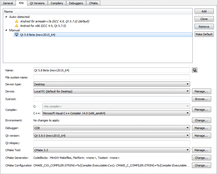The width and height of the screenshot is (217, 174).
Task: Click warning icon for Android armeabi-v7a kit
Action: (x=17, y=21)
